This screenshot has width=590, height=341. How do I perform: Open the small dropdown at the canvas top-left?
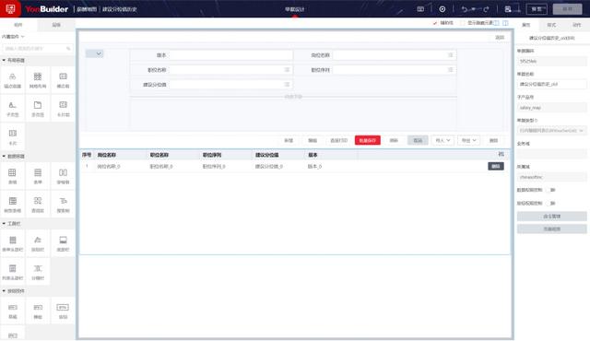[x=94, y=53]
